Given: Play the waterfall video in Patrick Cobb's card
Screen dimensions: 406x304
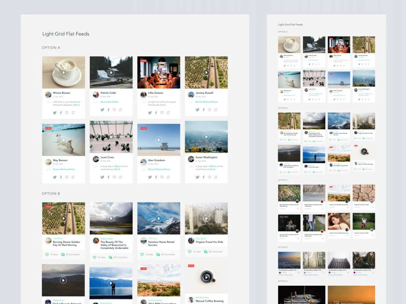Looking at the screenshot, I should (111, 72).
